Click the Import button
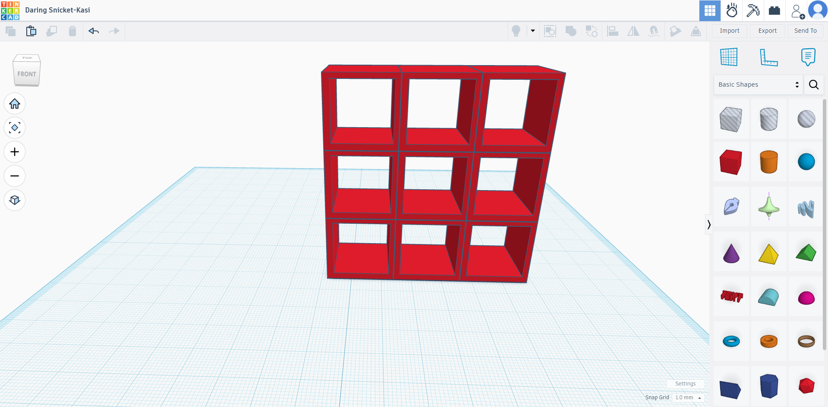Screen dimensions: 828x407 (730, 31)
